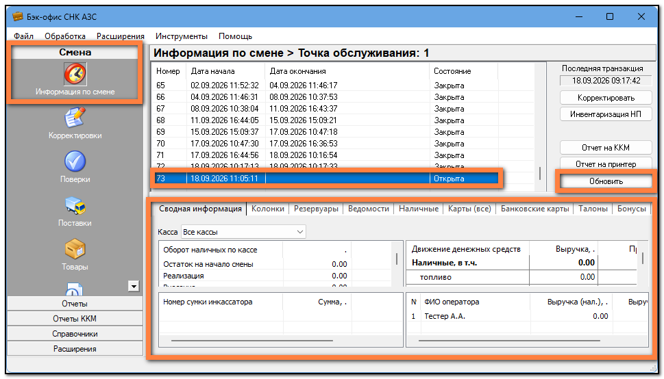Viewport: 664px width, 379px height.
Task: Click the Остаток на начало смены row
Action: click(x=275, y=264)
